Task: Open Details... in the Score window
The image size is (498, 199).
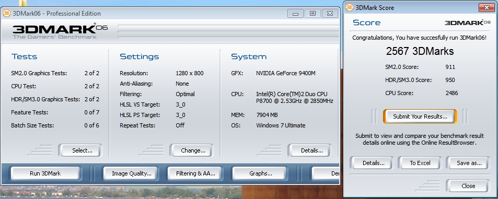Action: click(x=371, y=163)
